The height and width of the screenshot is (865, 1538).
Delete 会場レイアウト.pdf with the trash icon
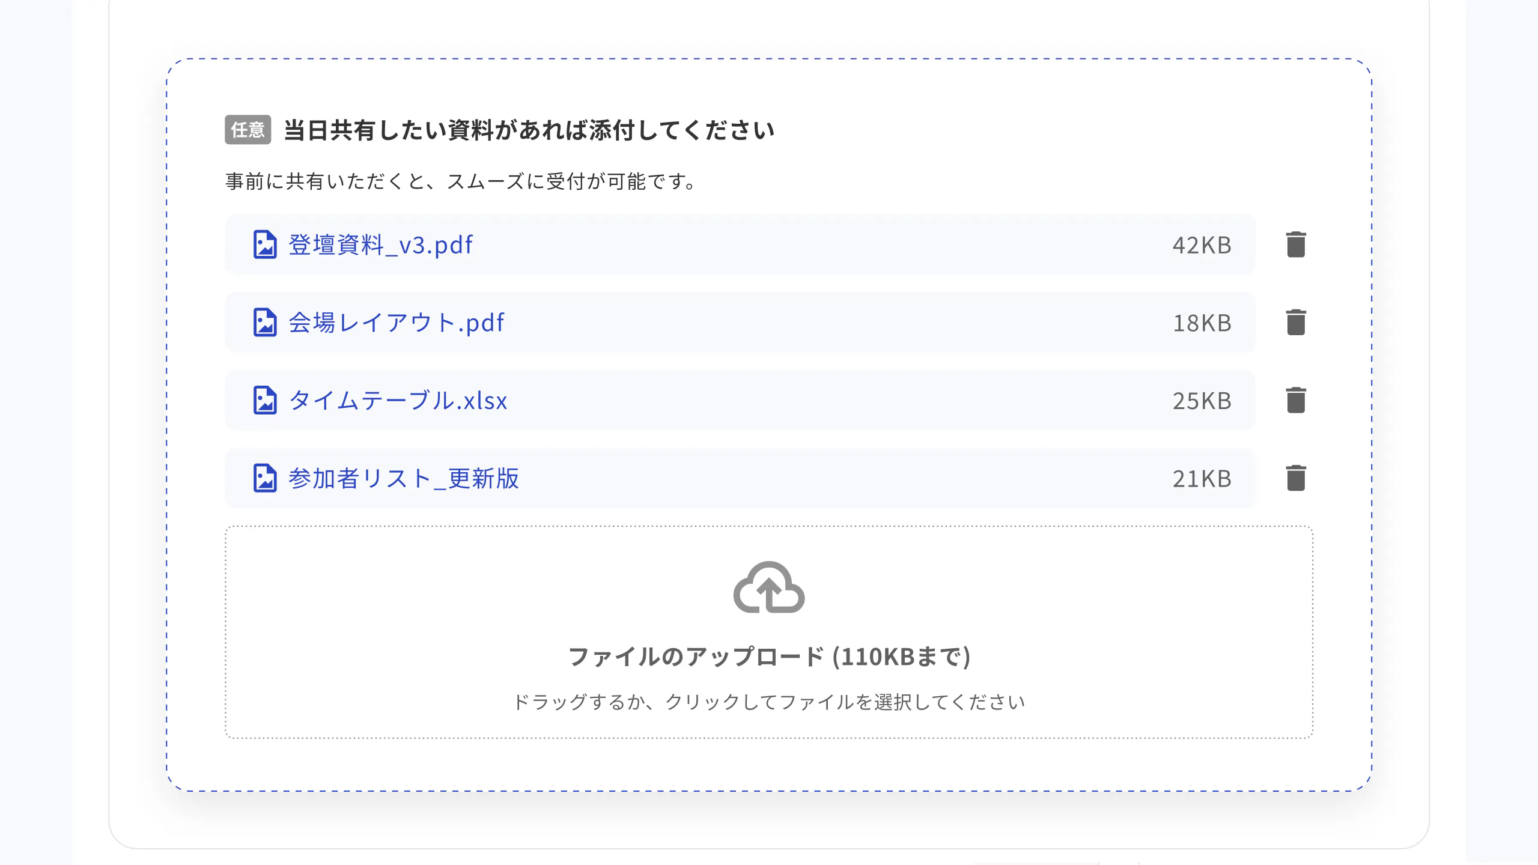1295,323
